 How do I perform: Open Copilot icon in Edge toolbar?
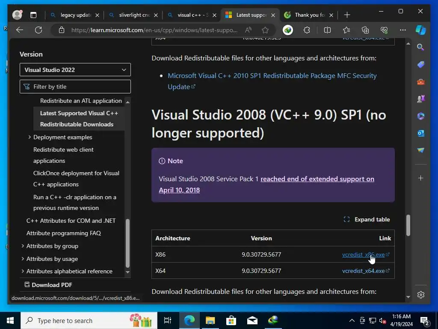pos(421,30)
